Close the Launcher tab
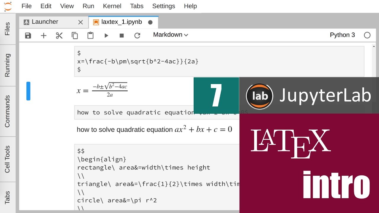Image resolution: width=379 pixels, height=213 pixels. (x=81, y=22)
